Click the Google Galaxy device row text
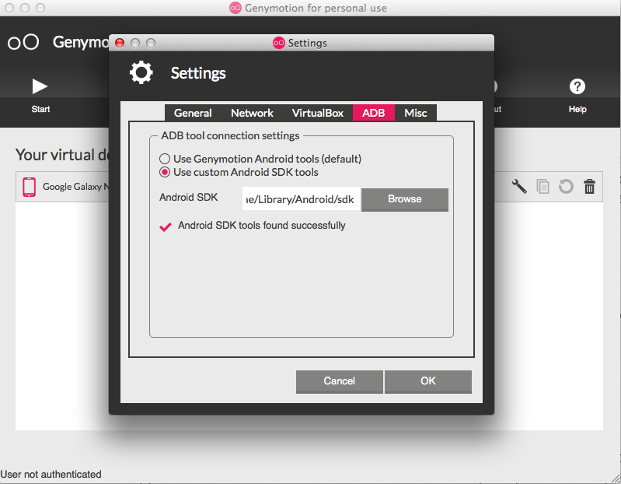This screenshot has height=484, width=621. click(76, 186)
